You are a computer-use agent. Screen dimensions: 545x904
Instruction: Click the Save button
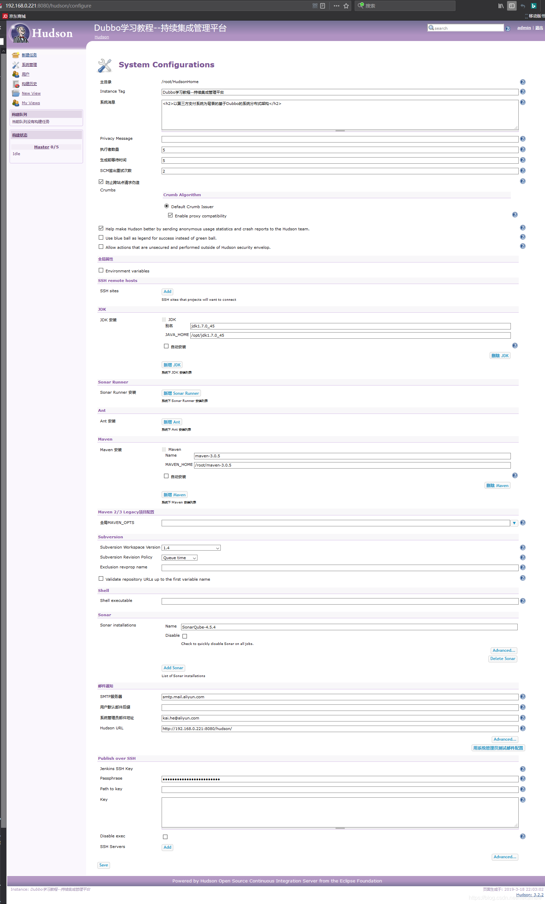point(104,865)
